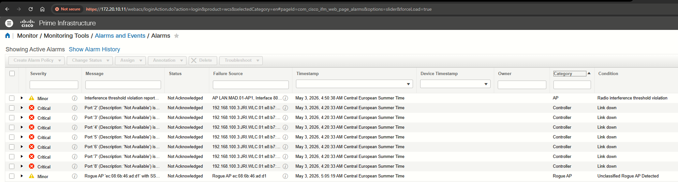Image resolution: width=678 pixels, height=182 pixels.
Task: Open Alarms and Events breadcrumb link
Action: click(120, 36)
